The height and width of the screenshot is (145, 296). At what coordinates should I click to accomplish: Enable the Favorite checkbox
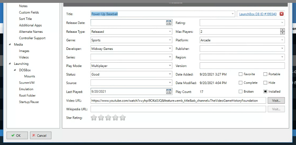(240, 74)
